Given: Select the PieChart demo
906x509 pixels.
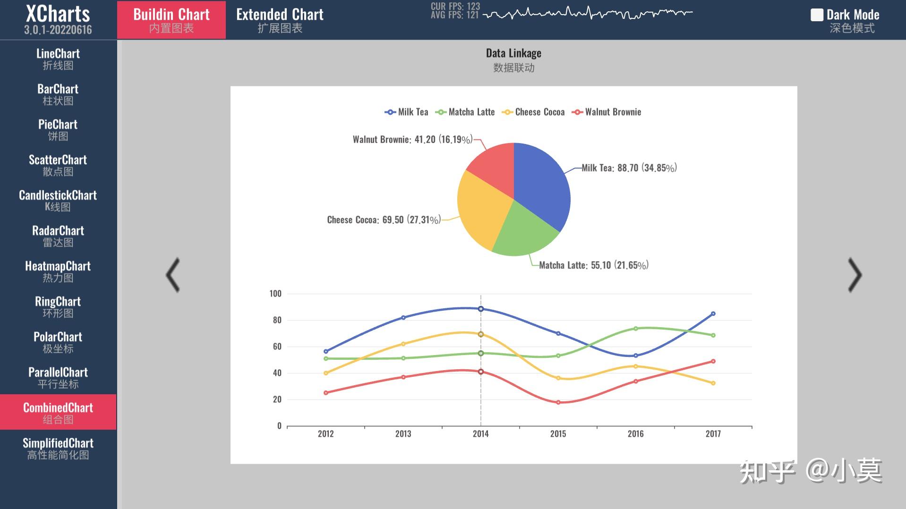Looking at the screenshot, I should pyautogui.click(x=58, y=129).
